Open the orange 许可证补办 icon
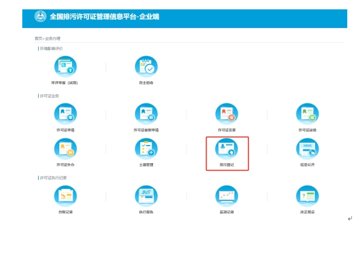The height and width of the screenshot is (259, 359). click(x=66, y=149)
